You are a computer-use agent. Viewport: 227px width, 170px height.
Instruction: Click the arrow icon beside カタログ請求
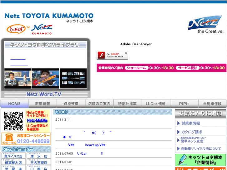[179, 132]
